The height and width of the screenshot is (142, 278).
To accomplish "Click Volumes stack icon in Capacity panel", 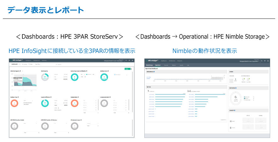I will pyautogui.click(x=231, y=121).
